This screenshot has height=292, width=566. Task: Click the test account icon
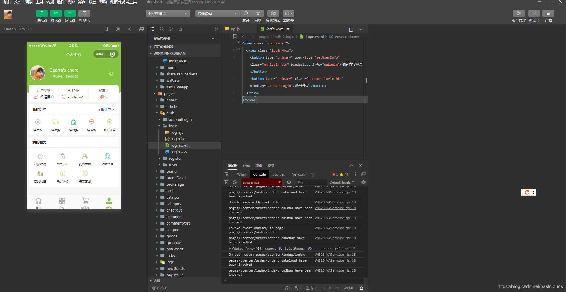click(x=534, y=13)
